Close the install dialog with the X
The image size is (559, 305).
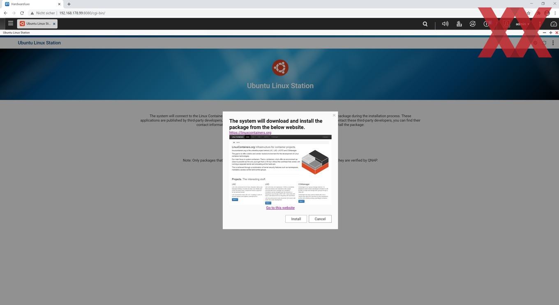(x=334, y=115)
